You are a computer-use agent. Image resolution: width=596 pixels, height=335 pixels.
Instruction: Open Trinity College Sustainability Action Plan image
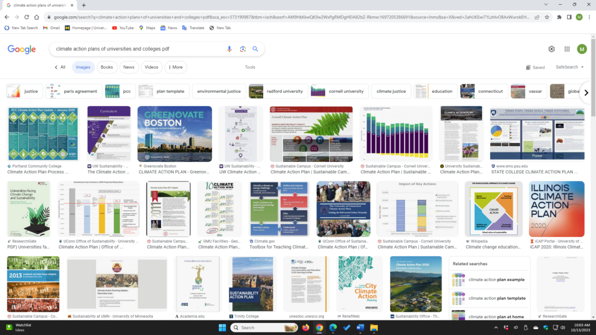point(252,284)
